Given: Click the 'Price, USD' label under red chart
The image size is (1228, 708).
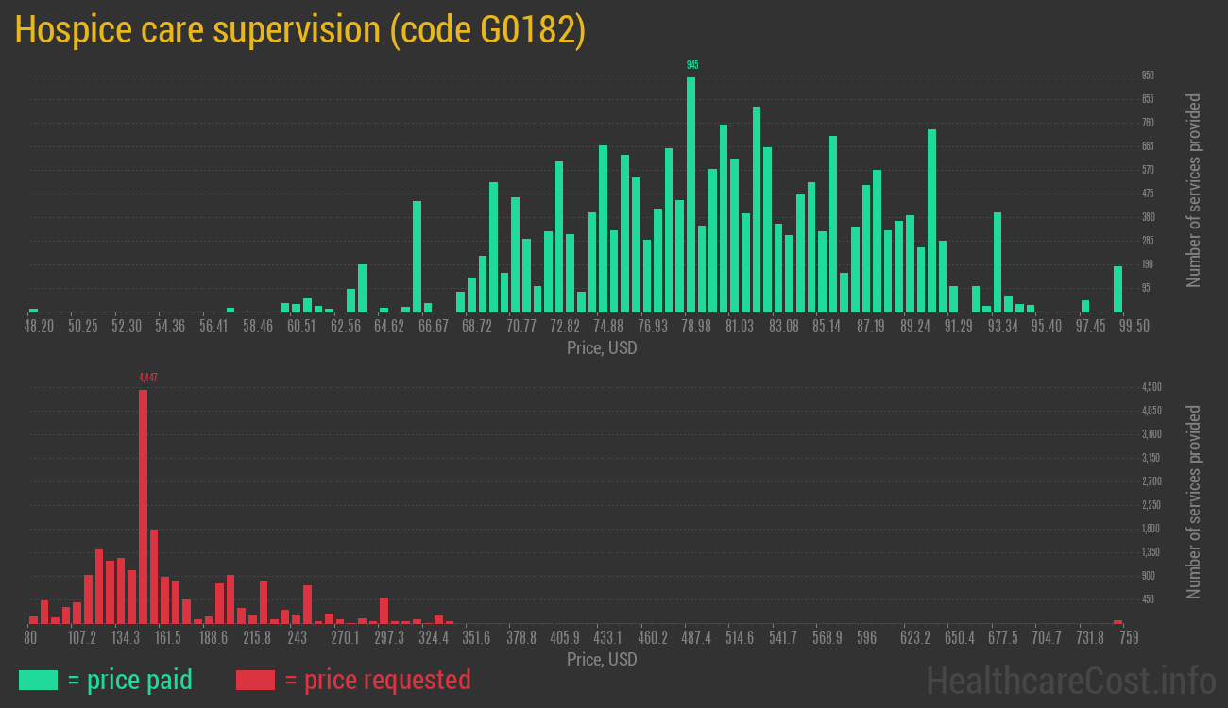Looking at the screenshot, I should point(602,659).
